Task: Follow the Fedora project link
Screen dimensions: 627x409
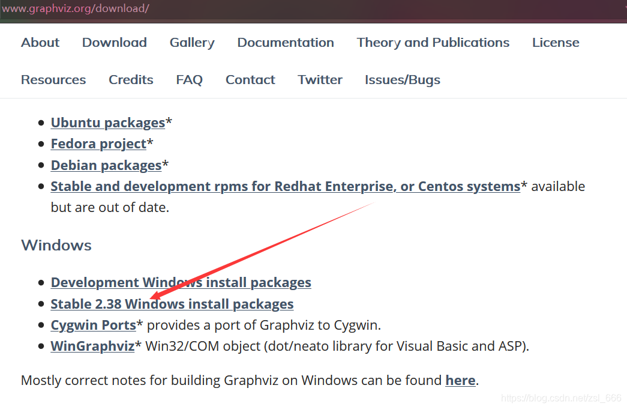Action: click(x=98, y=144)
